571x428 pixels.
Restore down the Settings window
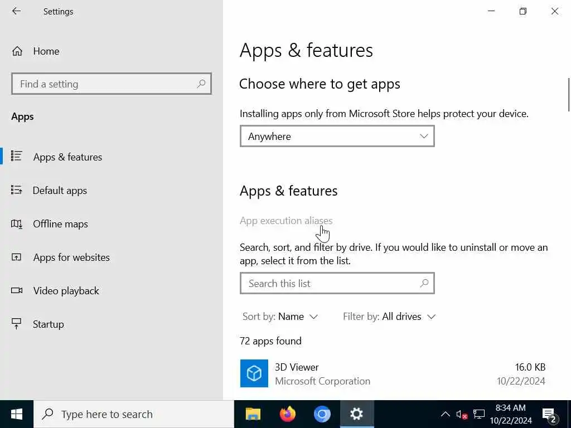pos(523,11)
